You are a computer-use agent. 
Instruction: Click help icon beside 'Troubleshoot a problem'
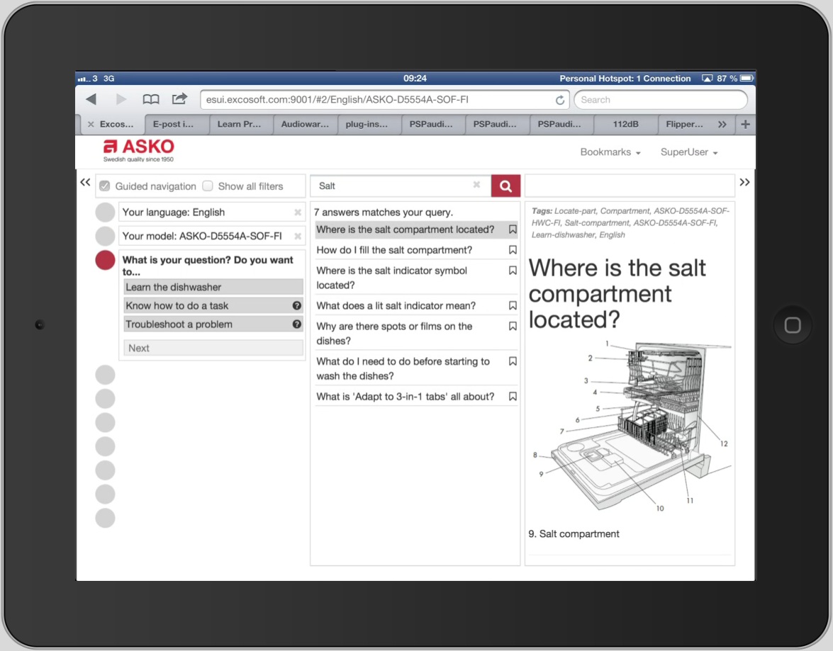(297, 324)
